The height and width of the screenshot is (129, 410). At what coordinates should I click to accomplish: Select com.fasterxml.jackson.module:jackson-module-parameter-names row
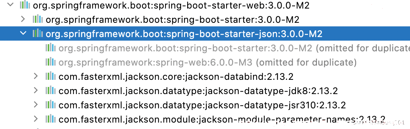tap(205, 119)
